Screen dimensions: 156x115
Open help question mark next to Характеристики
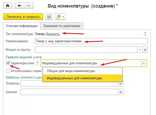(x=38, y=63)
